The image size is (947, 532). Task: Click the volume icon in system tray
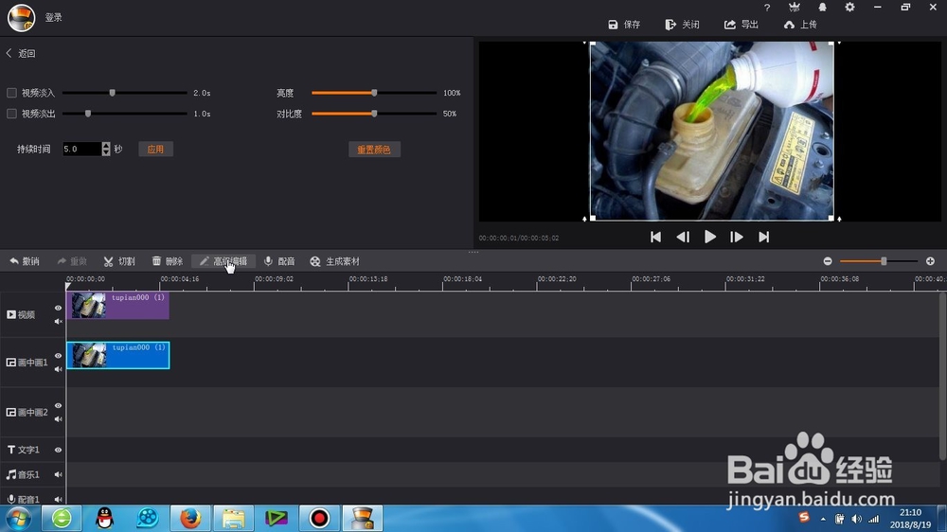[856, 519]
